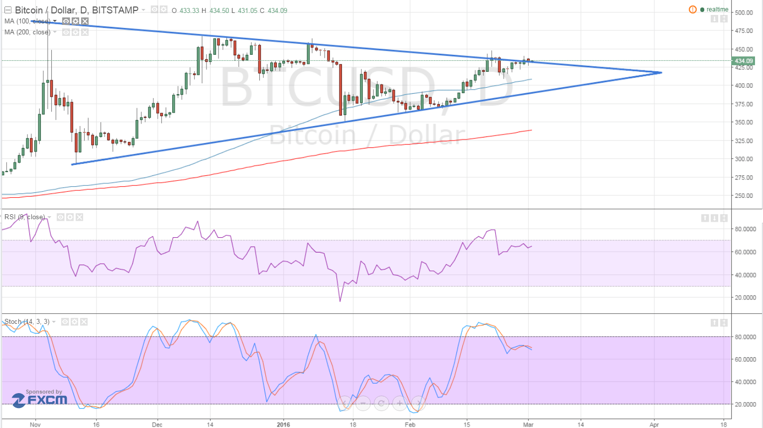This screenshot has height=428, width=763.
Task: Click the close value 434.09 in header
Action: pos(277,10)
